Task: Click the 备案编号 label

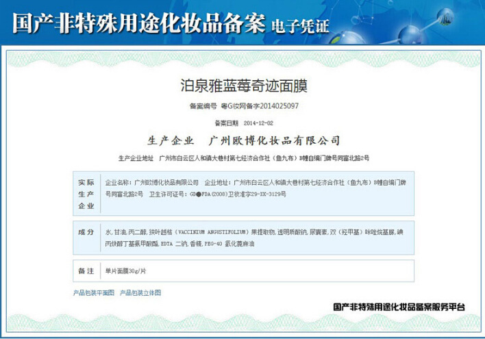Action: click(203, 106)
